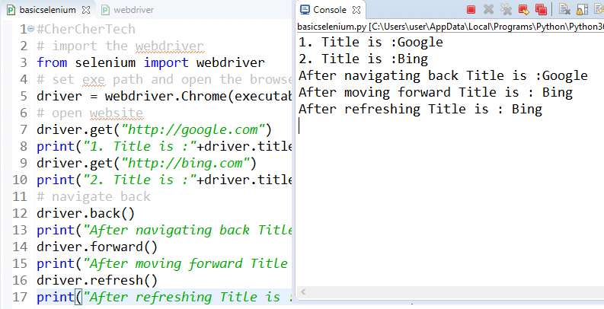
Task: Close the Console view tab
Action: (x=356, y=10)
